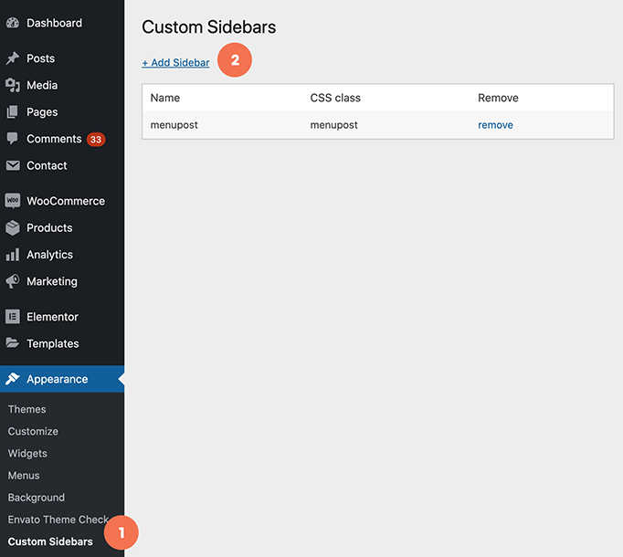Screen dimensions: 623x557
Task: Click the Analytics bar chart icon
Action: click(x=13, y=255)
